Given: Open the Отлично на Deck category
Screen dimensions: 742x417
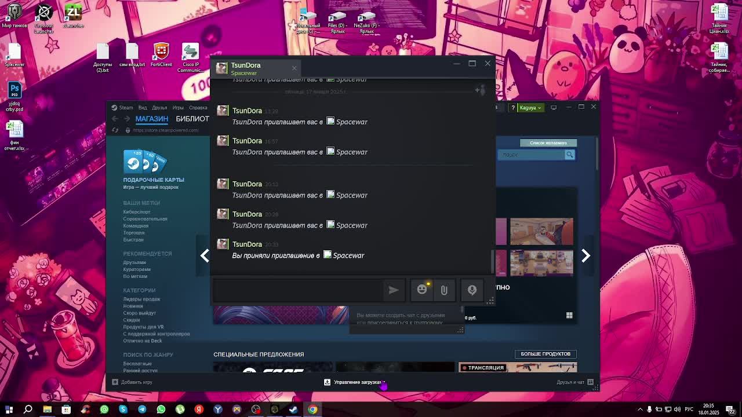Looking at the screenshot, I should coord(143,341).
